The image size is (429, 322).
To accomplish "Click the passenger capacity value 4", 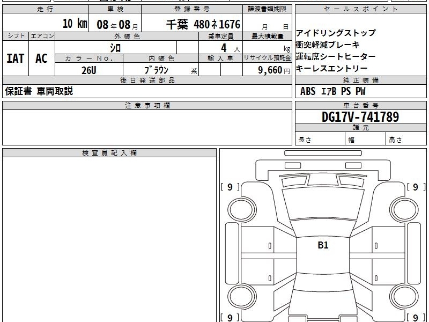I will 224,48.
